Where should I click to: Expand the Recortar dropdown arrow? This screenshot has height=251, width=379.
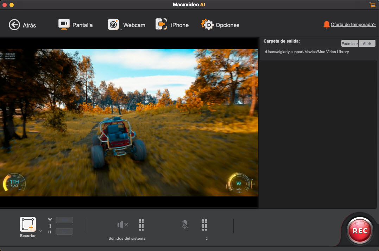pyautogui.click(x=40, y=231)
